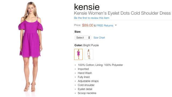Click the Eyelet detail bullet item

point(85,89)
